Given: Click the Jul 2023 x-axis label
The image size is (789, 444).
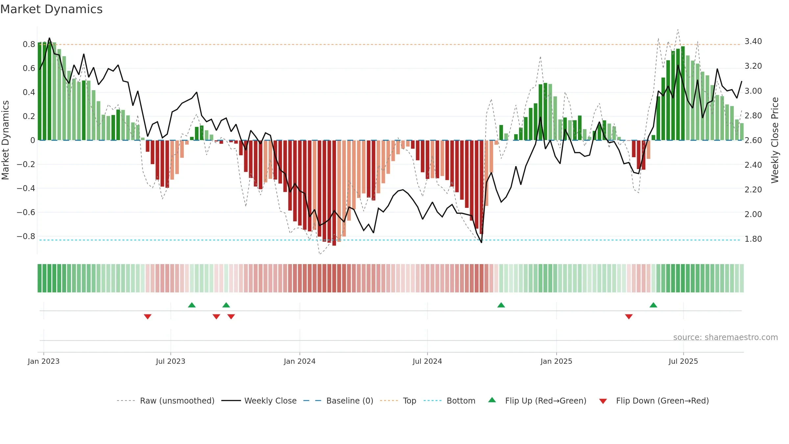Looking at the screenshot, I should pyautogui.click(x=171, y=361).
